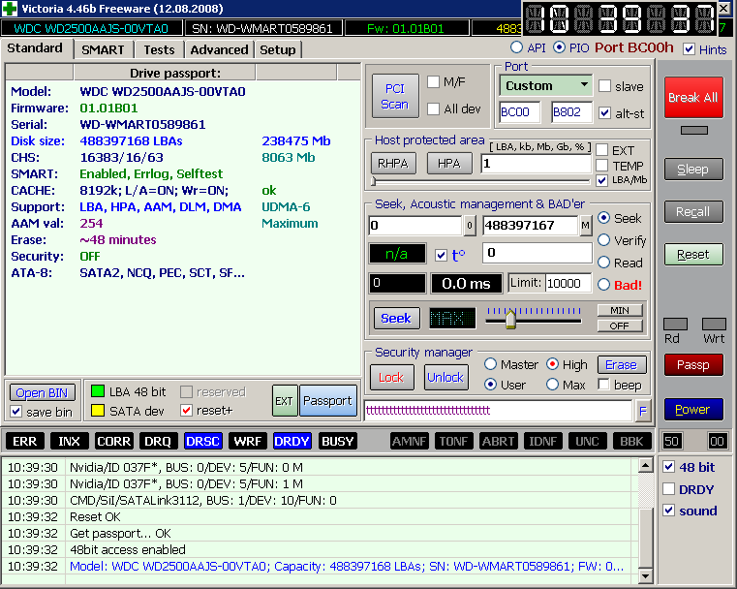Click the green cross Victoria app icon
The image size is (737, 589).
10,9
